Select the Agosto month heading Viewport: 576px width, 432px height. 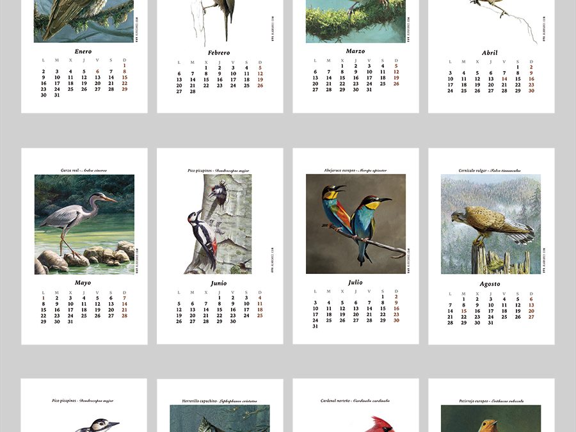(x=490, y=284)
